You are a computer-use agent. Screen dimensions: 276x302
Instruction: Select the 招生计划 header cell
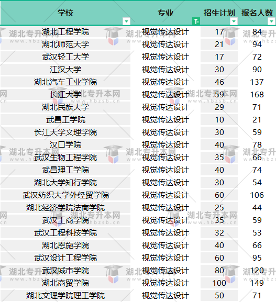(x=219, y=13)
